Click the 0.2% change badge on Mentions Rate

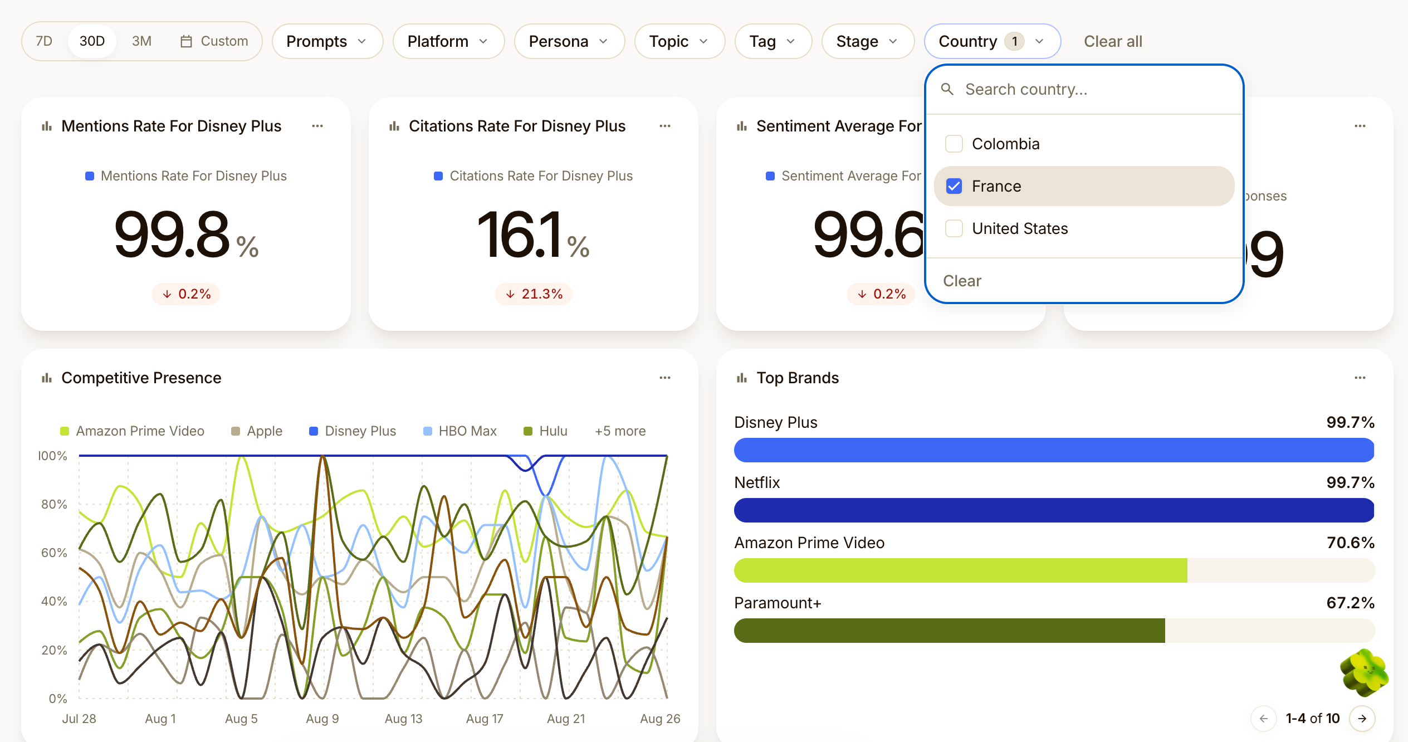pos(186,294)
